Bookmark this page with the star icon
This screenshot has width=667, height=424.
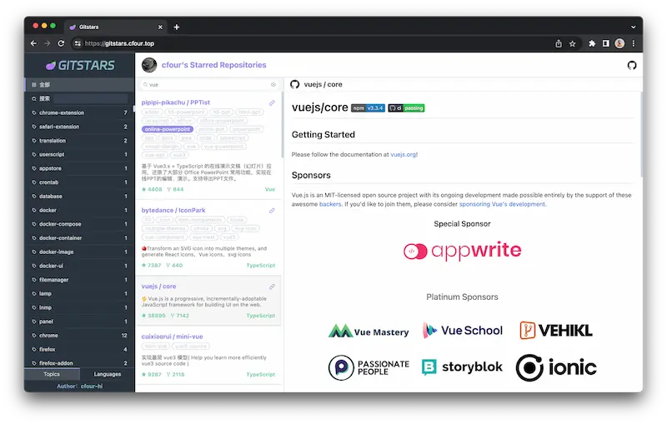(572, 43)
